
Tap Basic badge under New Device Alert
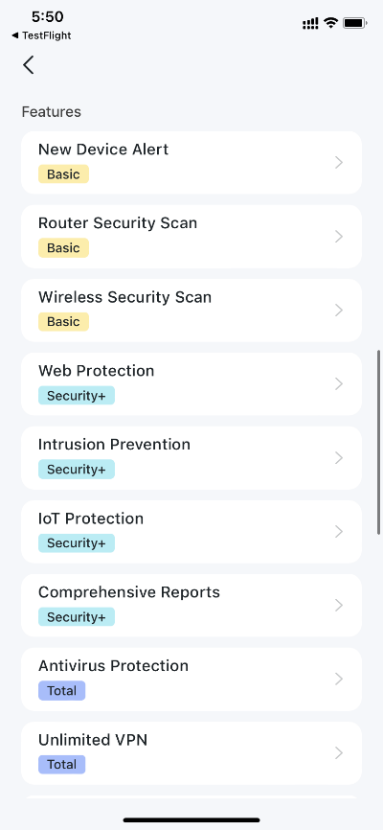(63, 174)
